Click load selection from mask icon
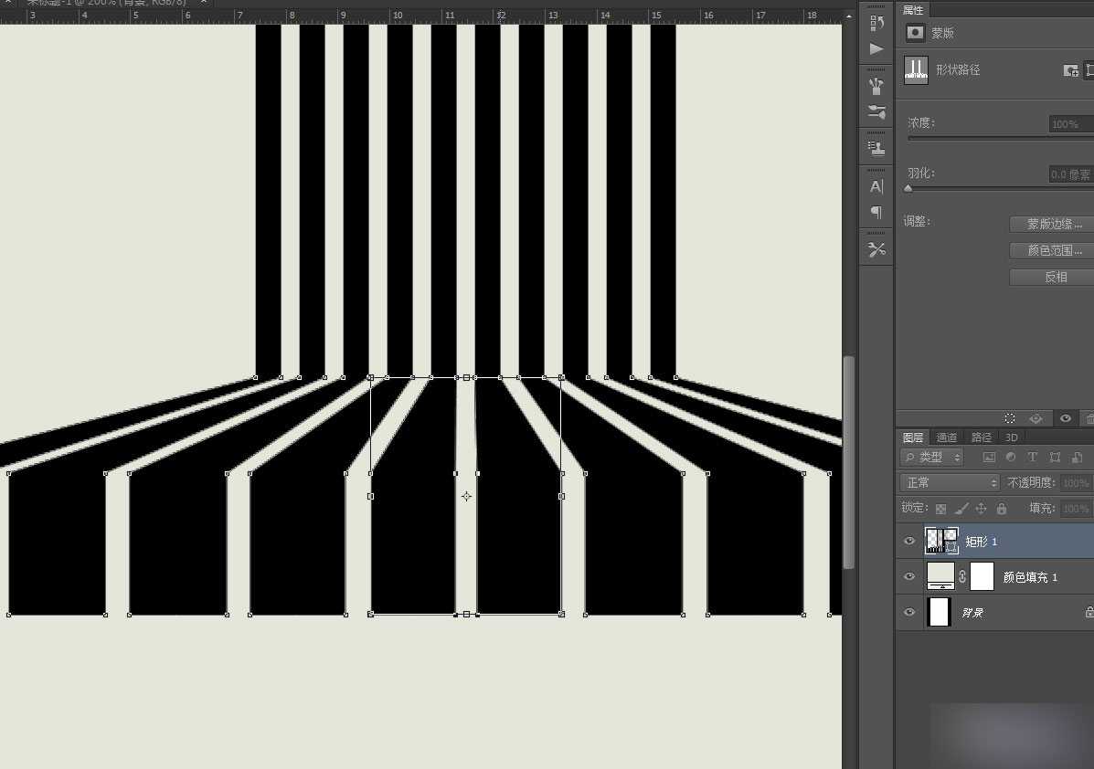 (x=1010, y=418)
